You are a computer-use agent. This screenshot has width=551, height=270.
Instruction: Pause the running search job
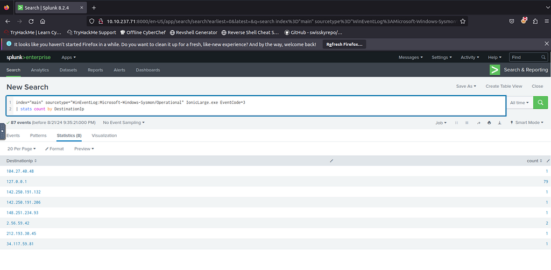pyautogui.click(x=456, y=123)
